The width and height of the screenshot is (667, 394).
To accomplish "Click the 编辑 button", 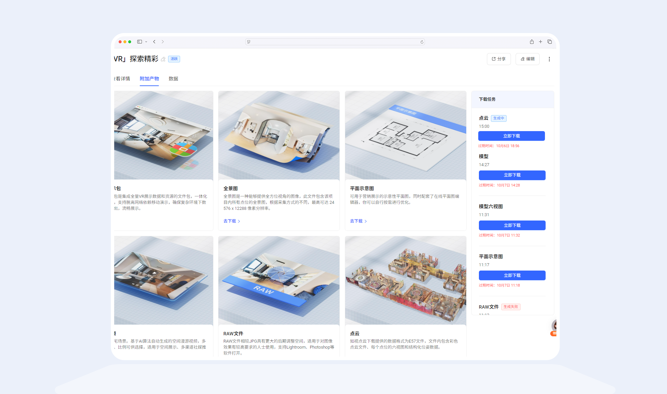I will pos(527,59).
